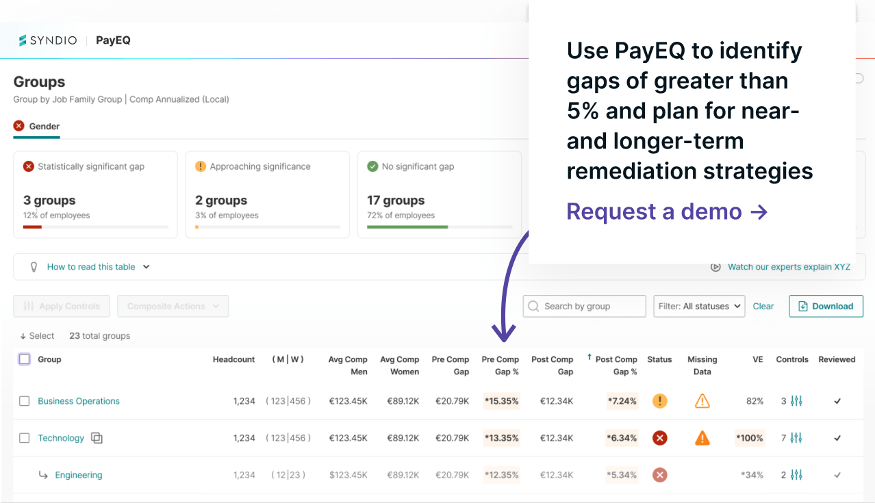Click the reviewed checkmark for Engineering

(x=837, y=475)
